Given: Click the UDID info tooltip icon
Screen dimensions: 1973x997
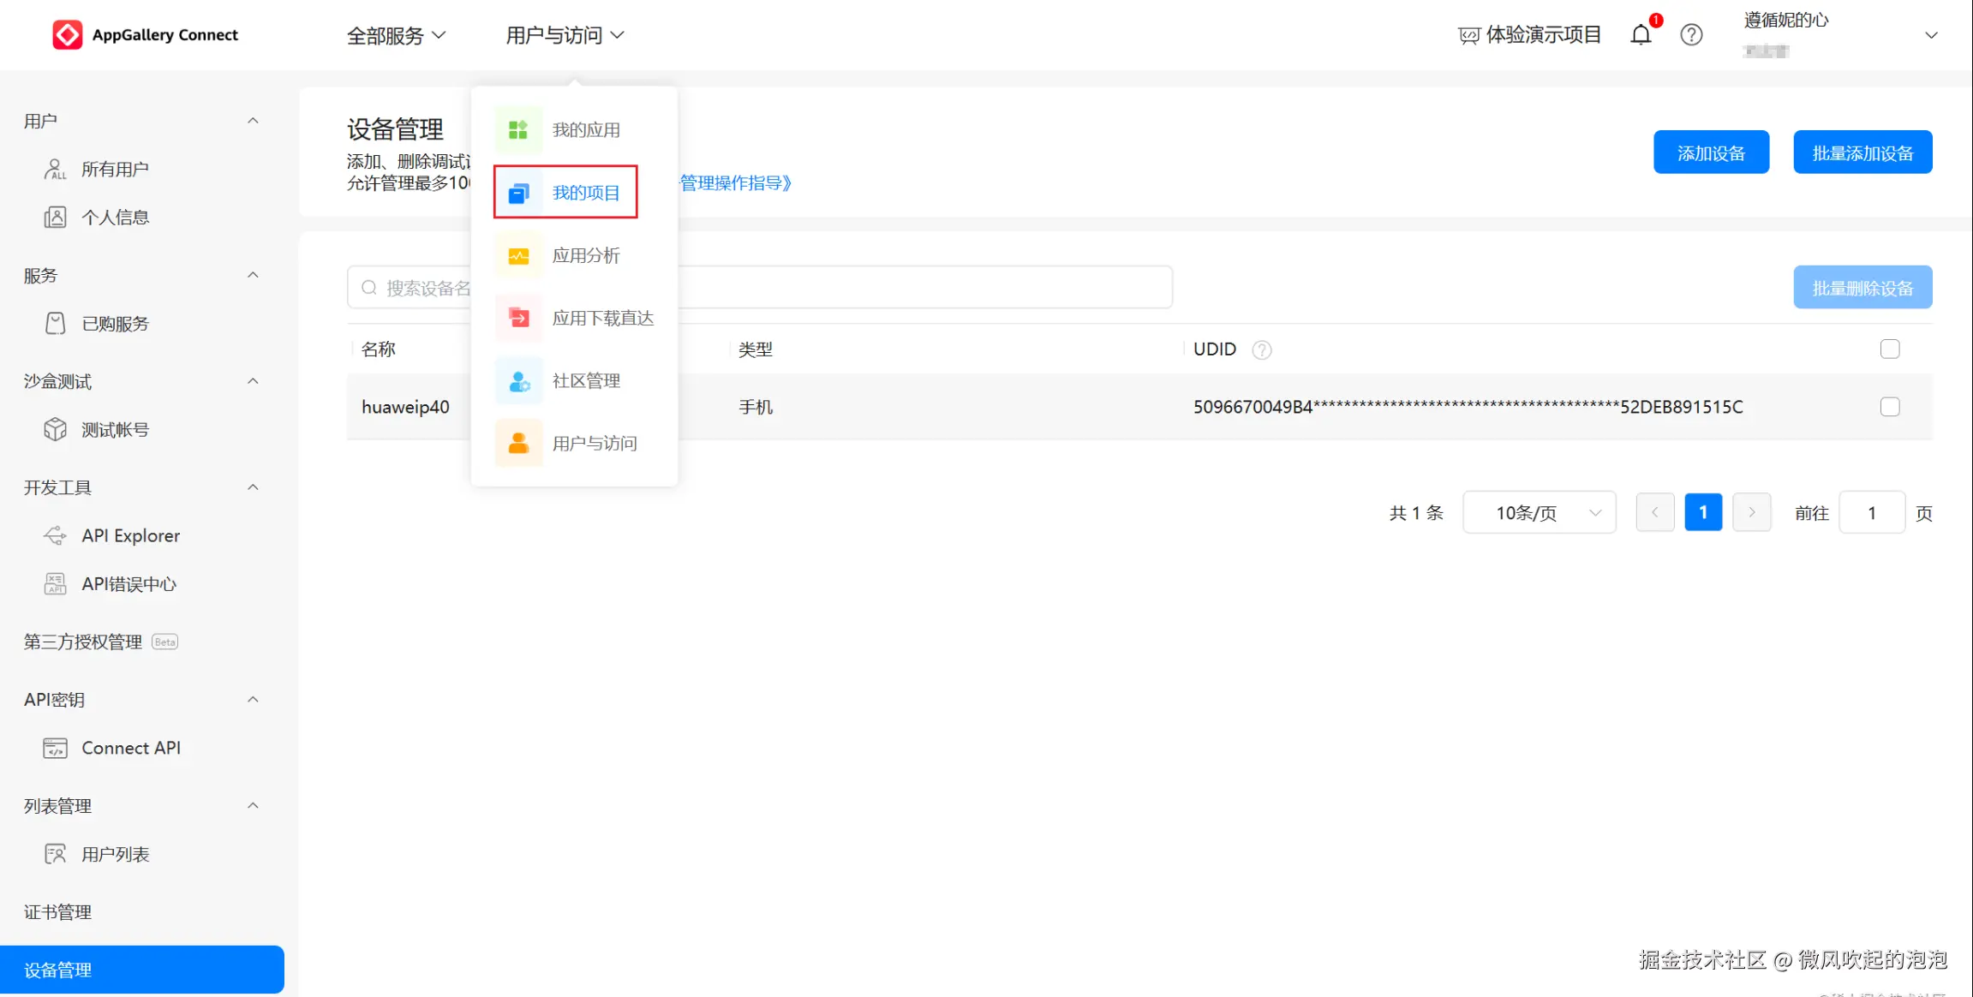Looking at the screenshot, I should coord(1261,349).
